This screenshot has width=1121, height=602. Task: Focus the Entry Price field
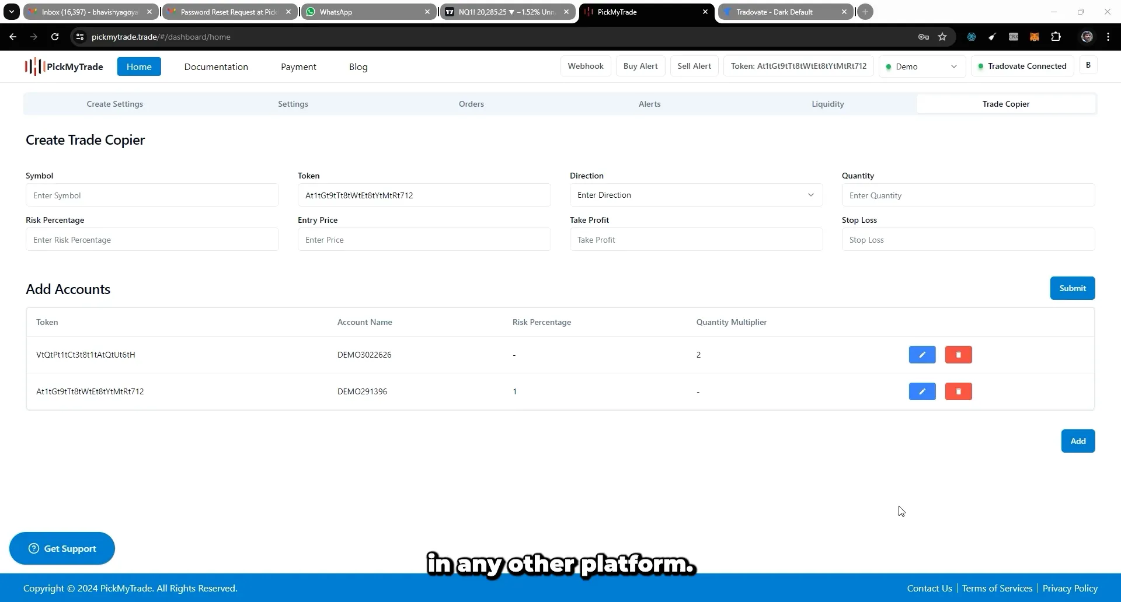coord(424,239)
